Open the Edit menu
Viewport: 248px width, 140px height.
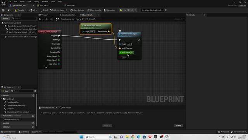pos(15,2)
